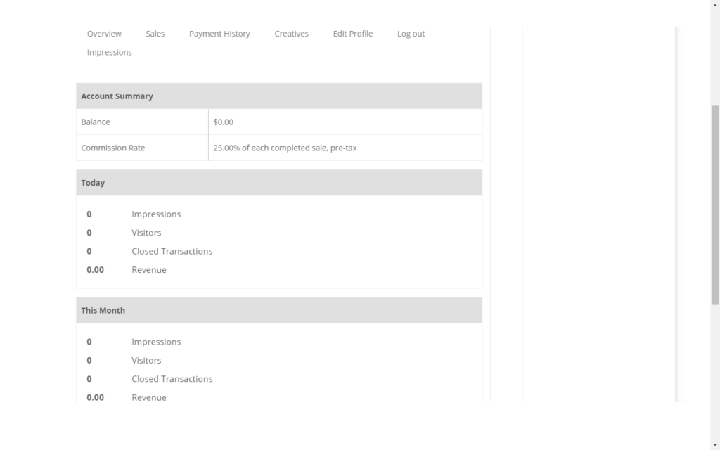Open the Impressions tab in navigation
720x450 pixels.
[x=109, y=52]
